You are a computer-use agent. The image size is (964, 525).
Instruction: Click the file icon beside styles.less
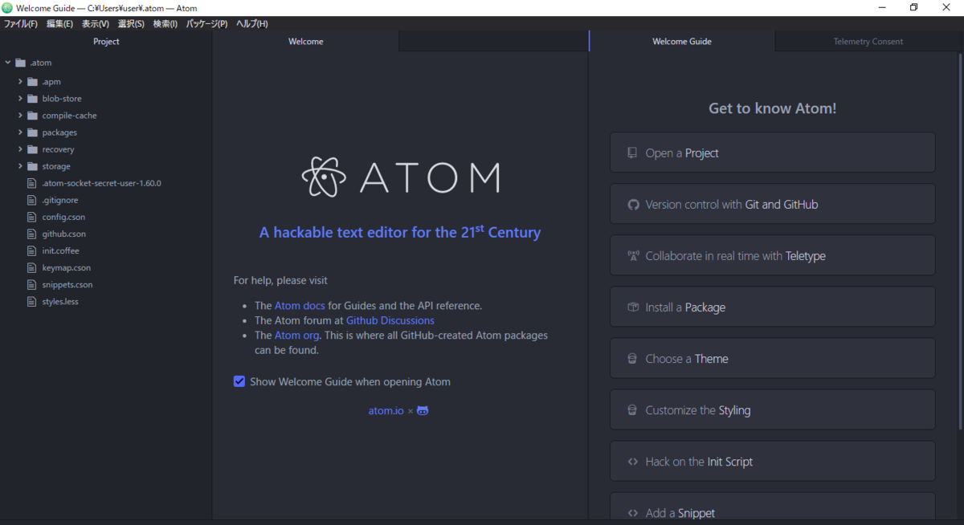click(32, 301)
